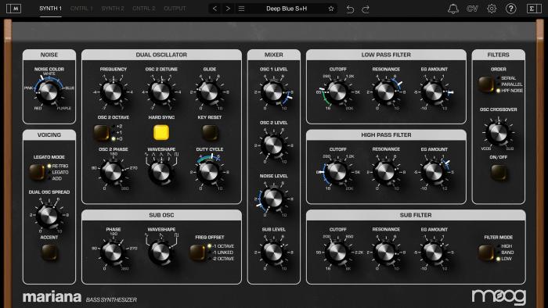Viewport: 548px width, 308px height.
Task: Click the OSC 2 Octave selector button
Action: (101, 133)
